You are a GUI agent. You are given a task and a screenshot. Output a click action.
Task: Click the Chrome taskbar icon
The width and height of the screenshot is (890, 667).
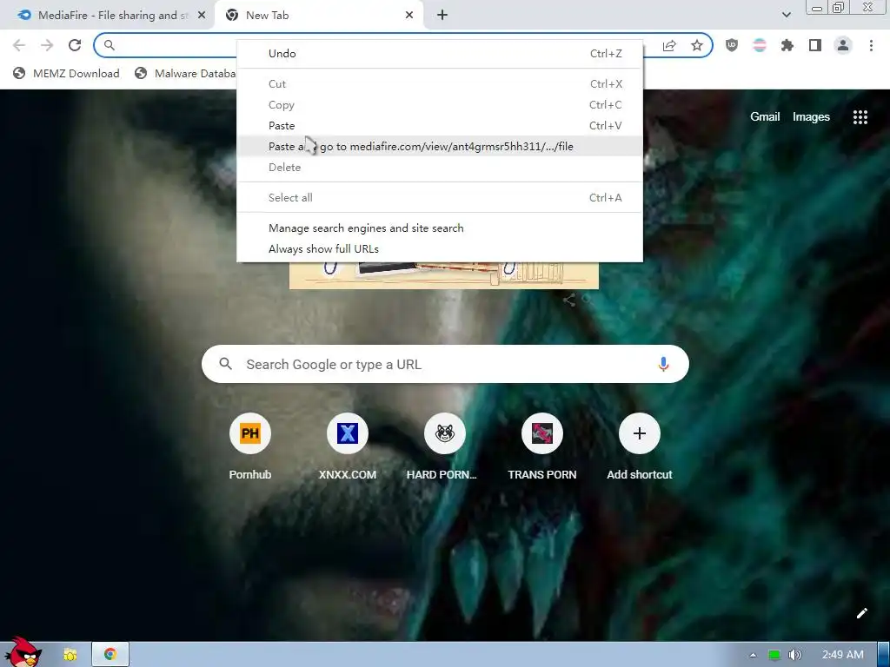(110, 655)
